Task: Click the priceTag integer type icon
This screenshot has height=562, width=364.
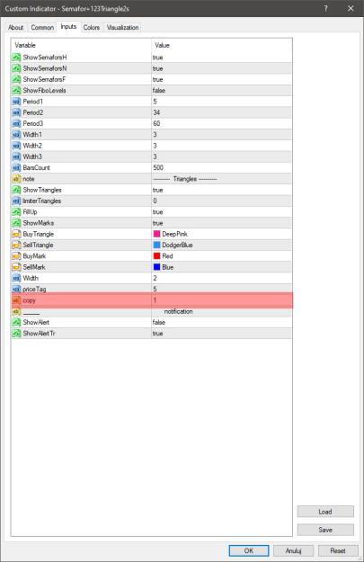Action: click(16, 289)
